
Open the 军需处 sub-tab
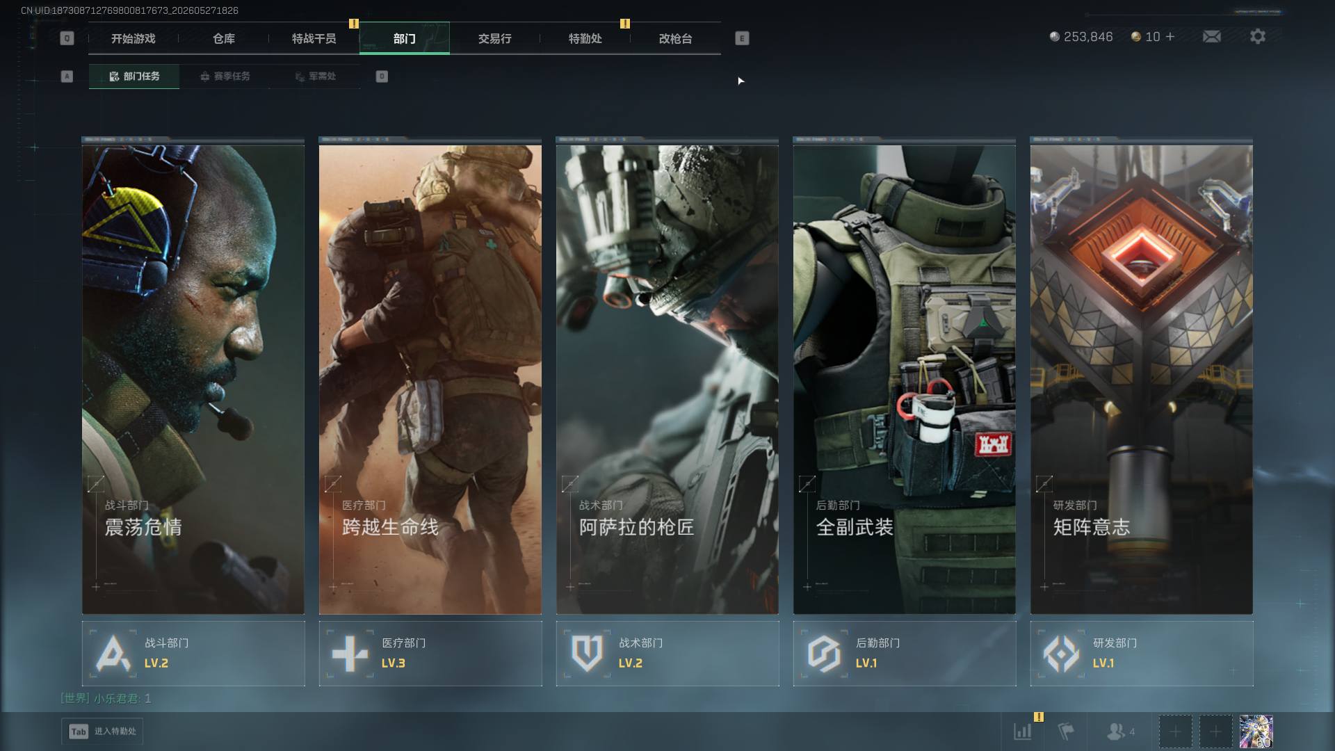pos(315,76)
